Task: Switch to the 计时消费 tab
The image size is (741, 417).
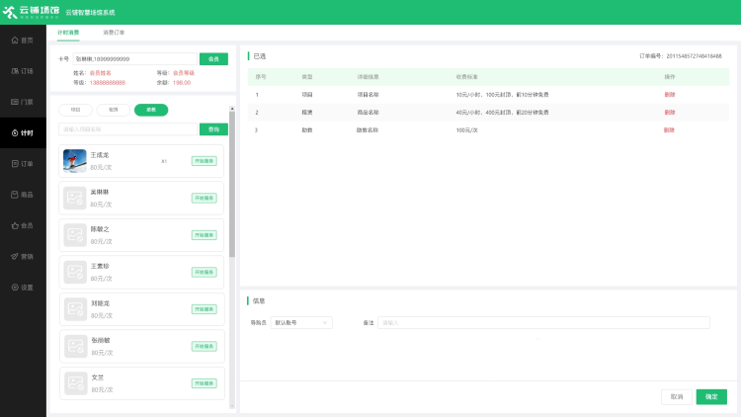Action: (x=68, y=33)
